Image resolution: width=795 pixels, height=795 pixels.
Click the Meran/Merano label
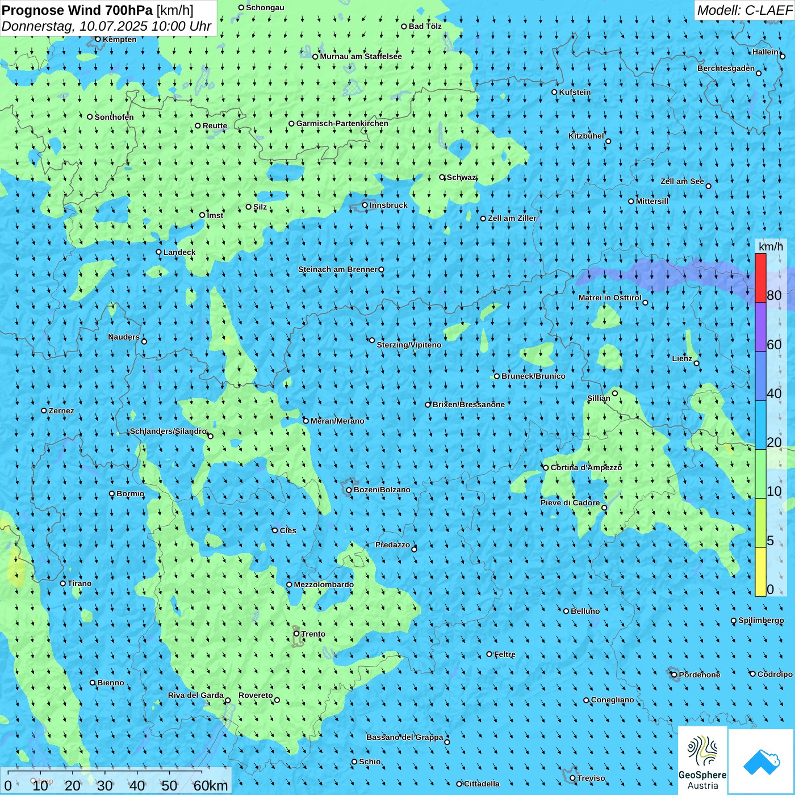337,421
